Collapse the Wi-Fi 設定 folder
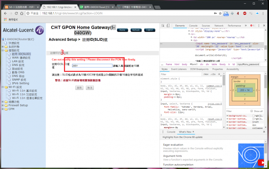The height and width of the screenshot is (169, 269). (3, 87)
